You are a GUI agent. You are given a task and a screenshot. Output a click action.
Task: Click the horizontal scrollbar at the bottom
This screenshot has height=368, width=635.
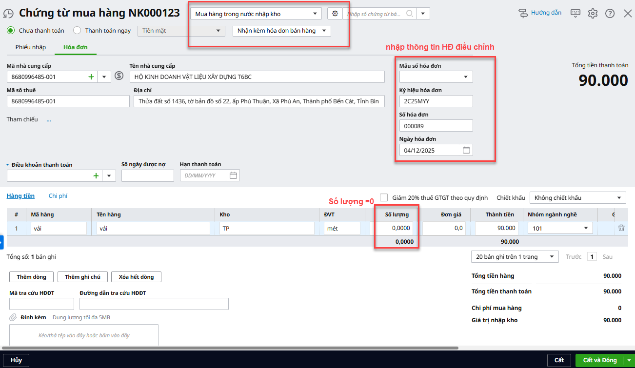point(229,348)
